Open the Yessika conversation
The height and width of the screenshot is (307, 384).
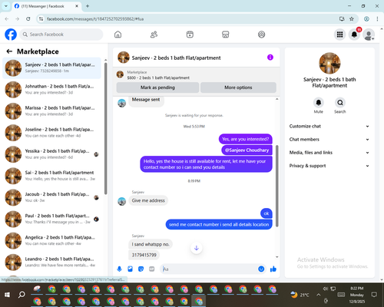(x=51, y=154)
